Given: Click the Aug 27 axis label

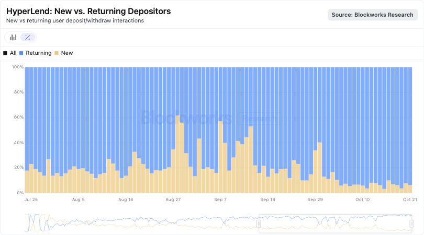Looking at the screenshot, I should [x=173, y=199].
